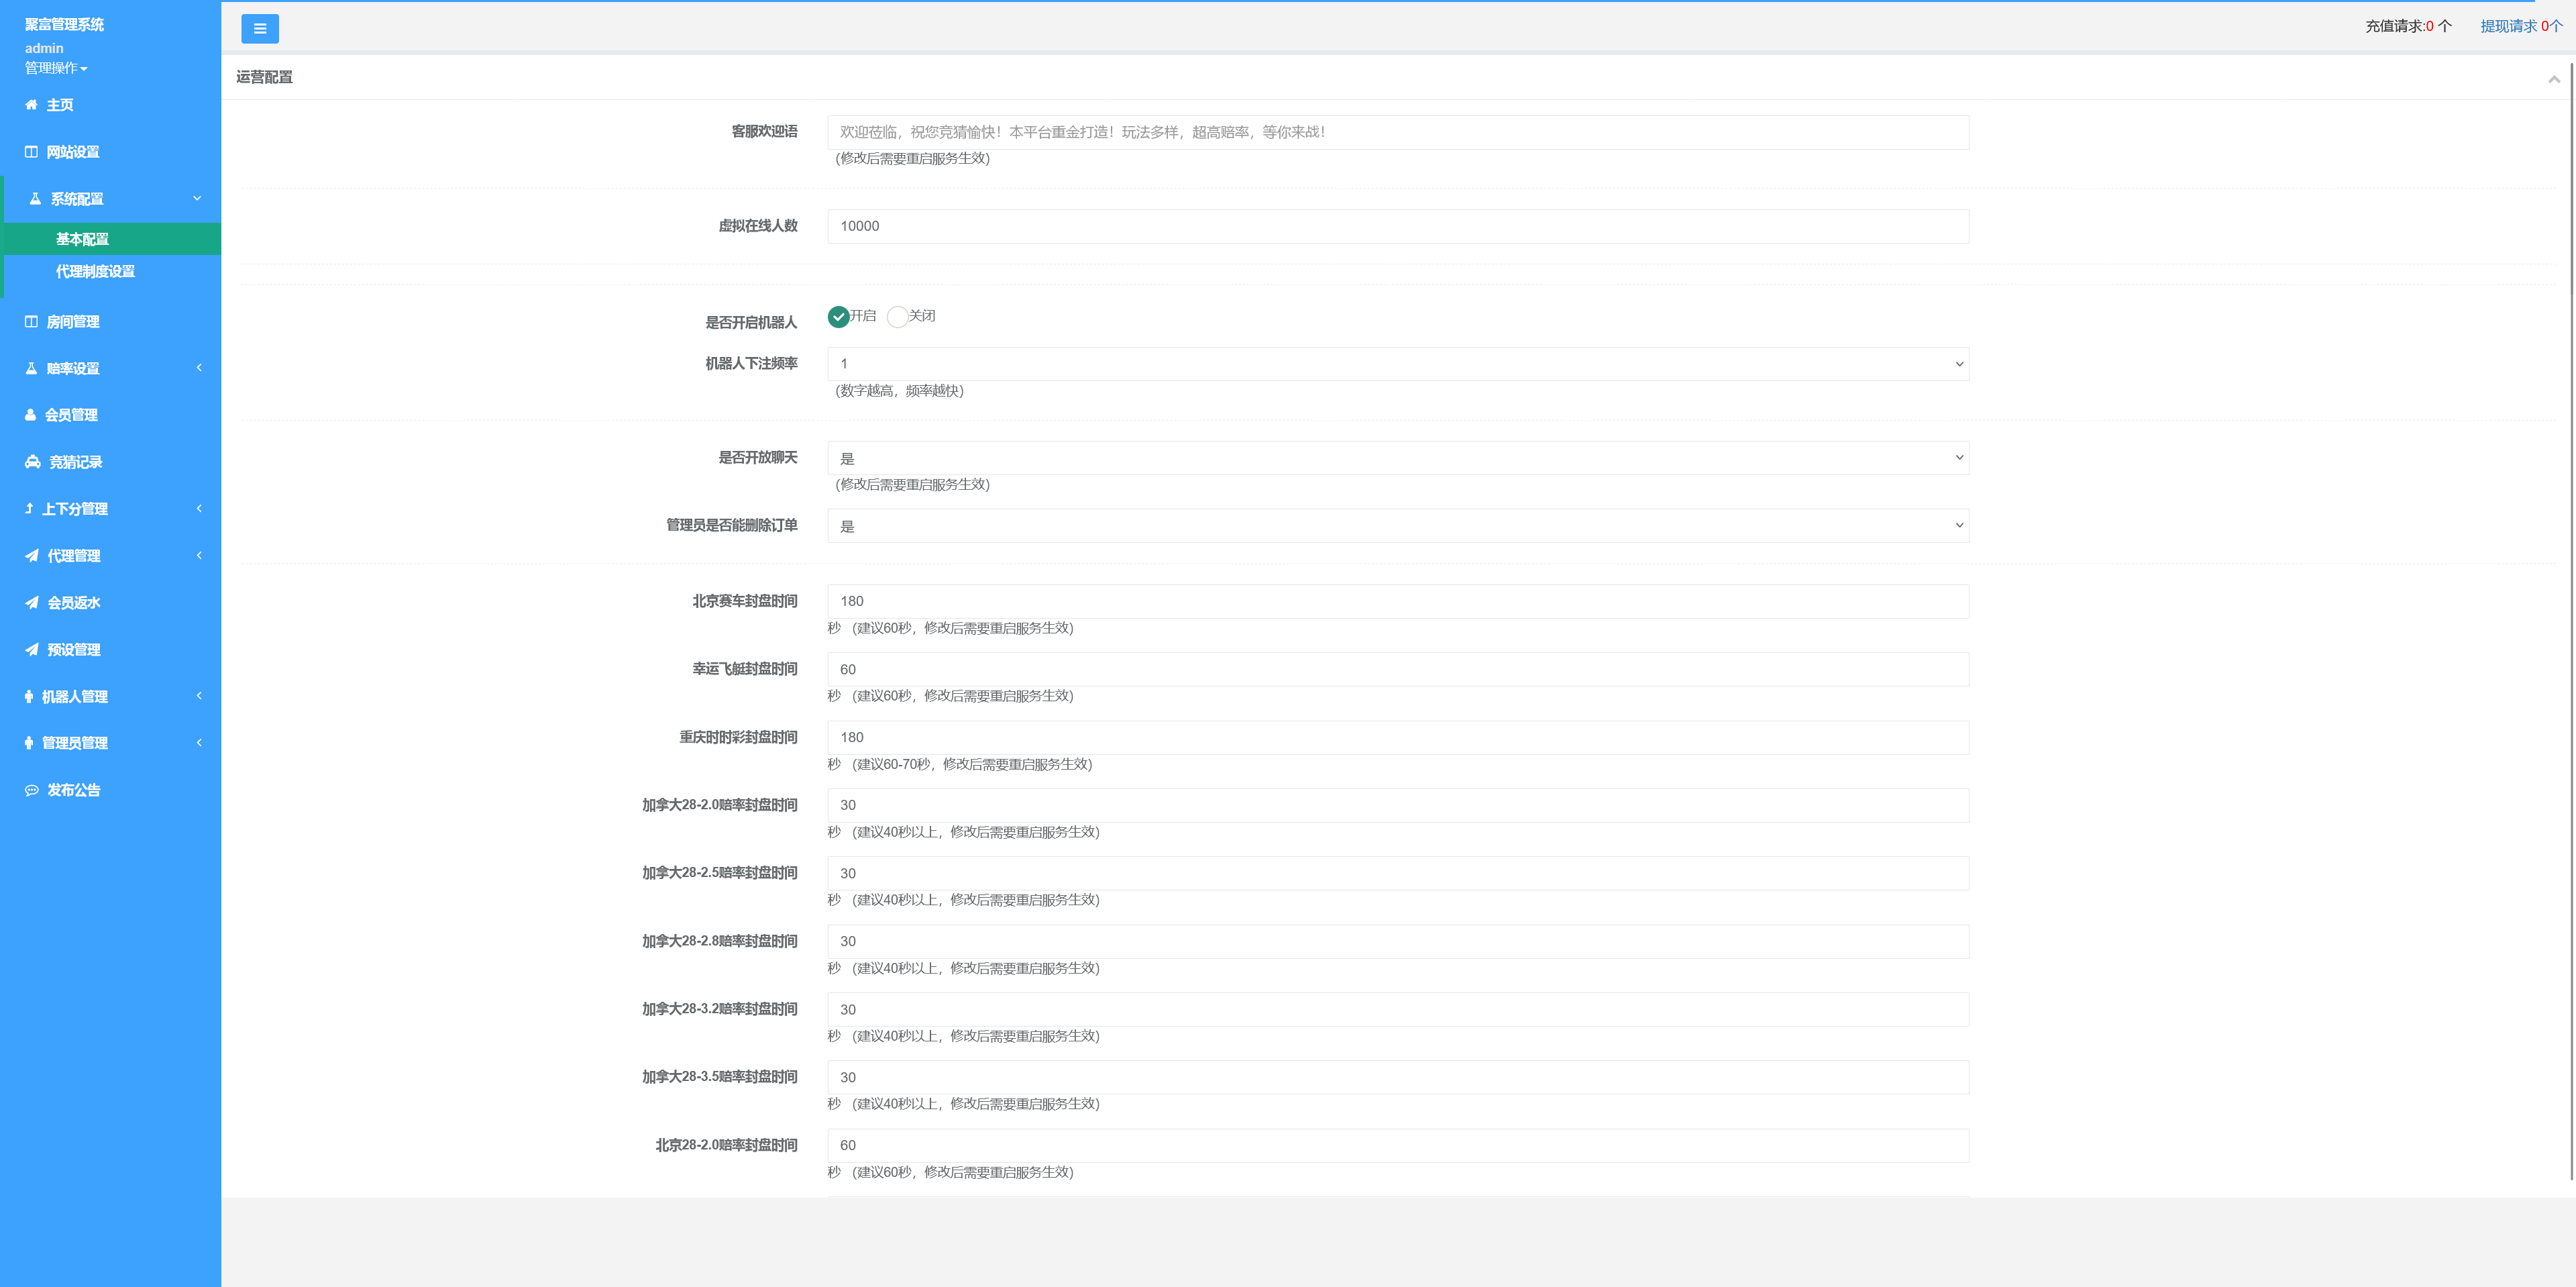Click the car icon beside 竞猜记录

pyautogui.click(x=33, y=462)
